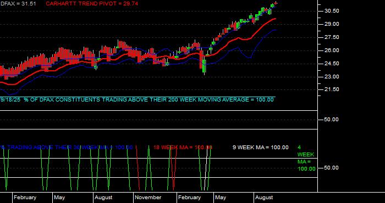385x203 pixels.
Task: Click the 50.00 label in the 200 week breadth panel
Action: (x=332, y=120)
